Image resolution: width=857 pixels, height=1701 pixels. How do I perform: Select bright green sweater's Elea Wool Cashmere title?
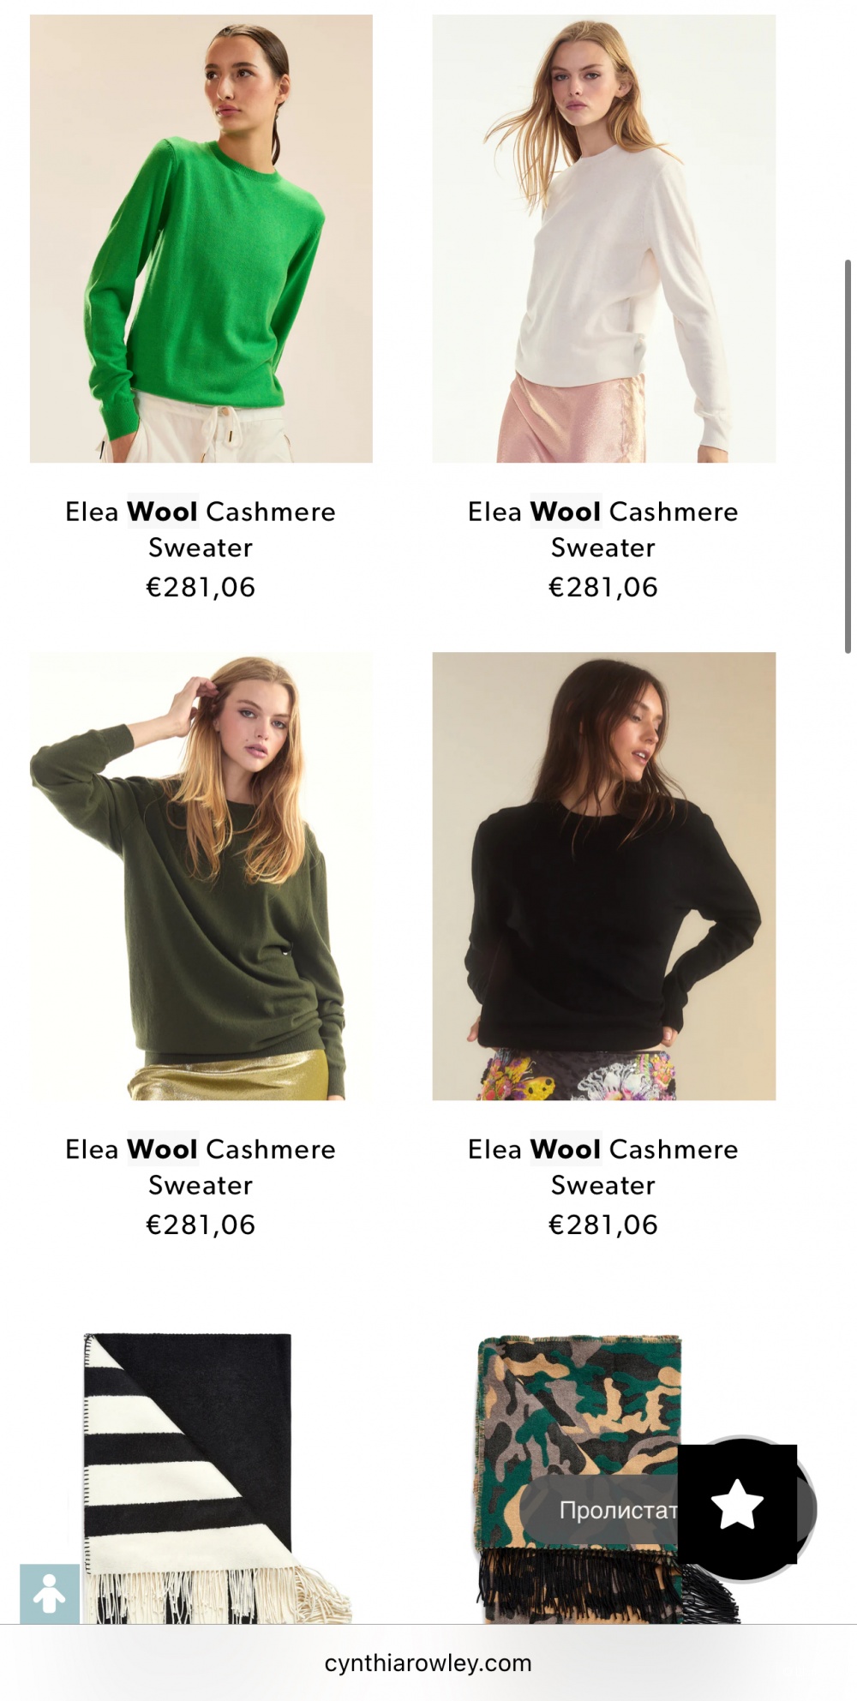point(201,530)
